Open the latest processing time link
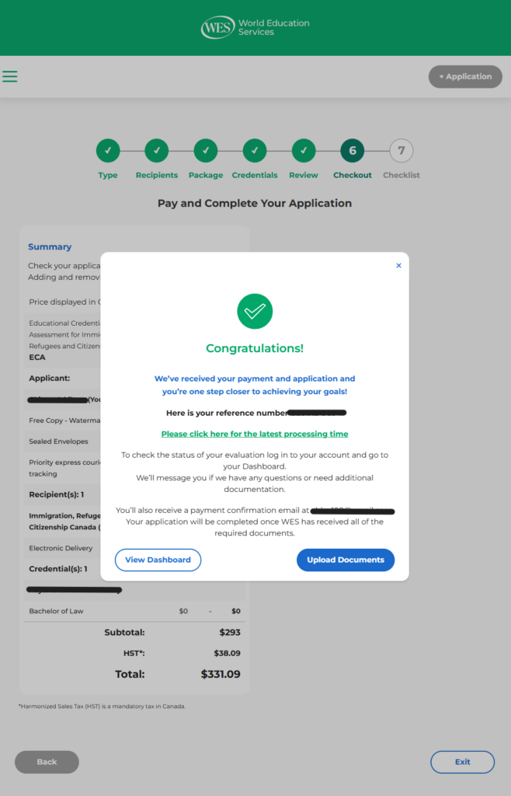 click(x=255, y=434)
